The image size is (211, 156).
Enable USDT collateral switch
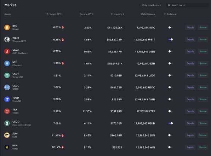coord(171,75)
